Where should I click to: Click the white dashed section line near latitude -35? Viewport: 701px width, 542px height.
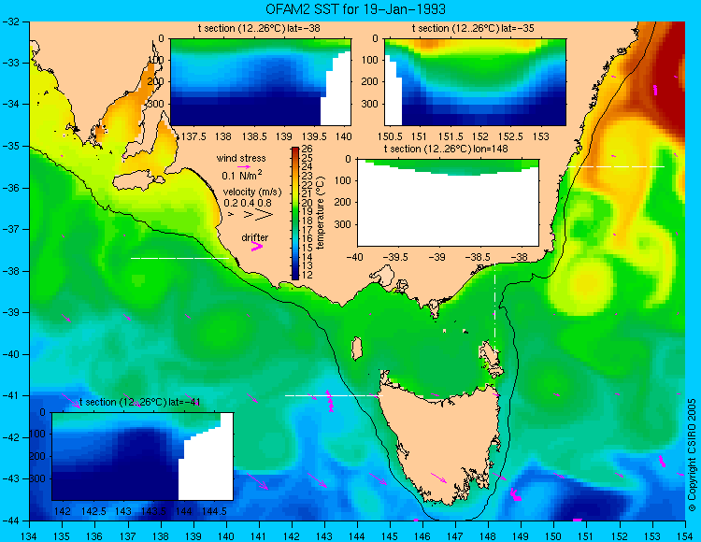tap(616, 166)
